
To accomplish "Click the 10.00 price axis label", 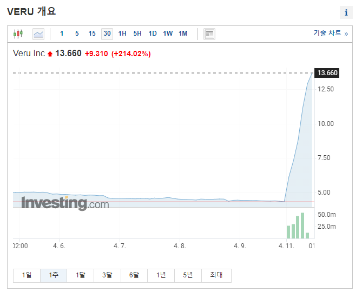I will click(x=326, y=124).
